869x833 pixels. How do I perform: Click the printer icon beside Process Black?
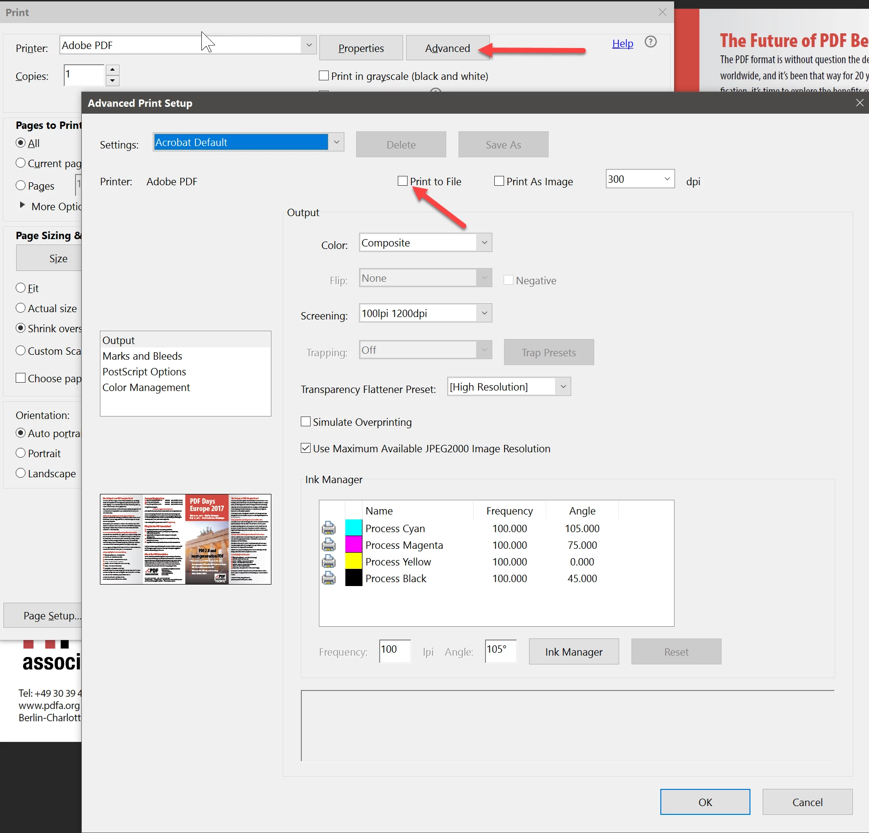[x=329, y=578]
